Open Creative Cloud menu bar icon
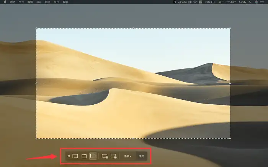Screen dimensions: 268x167 pos(190,2)
